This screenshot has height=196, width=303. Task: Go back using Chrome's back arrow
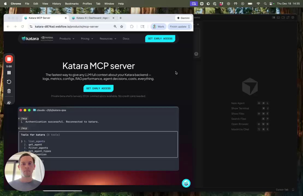pyautogui.click(x=8, y=27)
